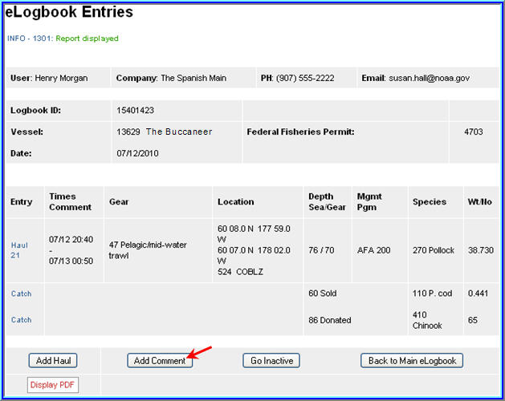Click the Add Haul button
This screenshot has width=505, height=401.
(53, 361)
